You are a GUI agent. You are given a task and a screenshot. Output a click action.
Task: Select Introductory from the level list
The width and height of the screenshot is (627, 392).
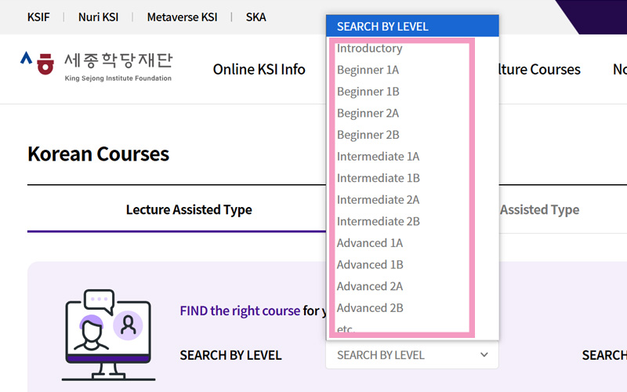coord(369,49)
